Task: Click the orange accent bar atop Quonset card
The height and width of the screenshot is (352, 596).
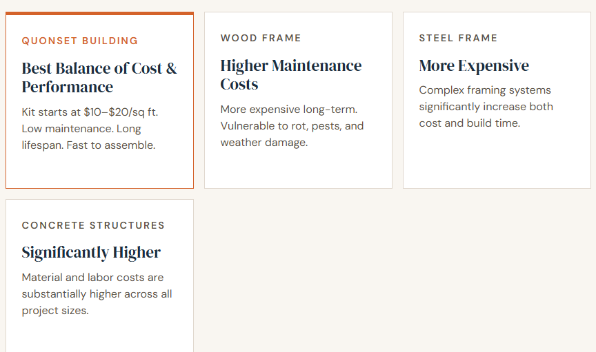Action: point(99,13)
